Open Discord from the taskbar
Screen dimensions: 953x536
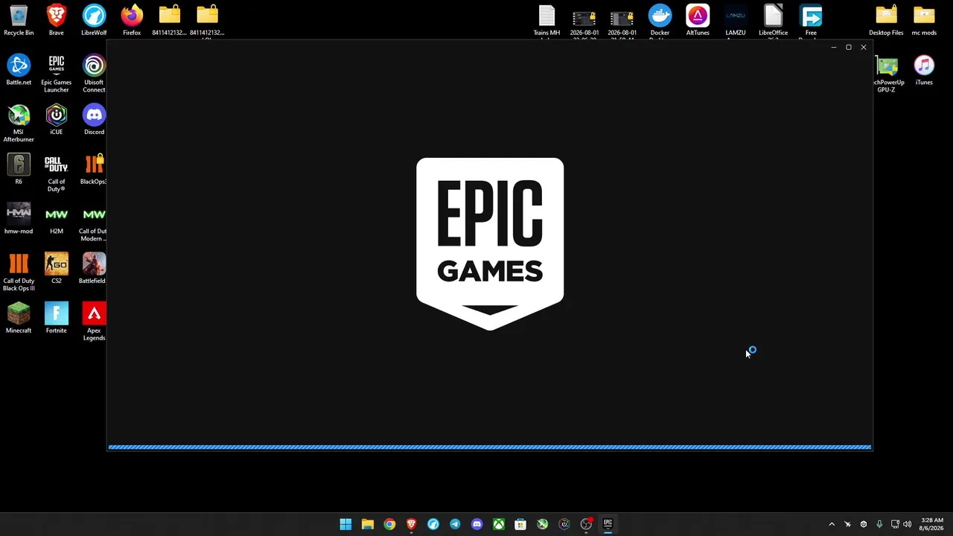click(477, 524)
